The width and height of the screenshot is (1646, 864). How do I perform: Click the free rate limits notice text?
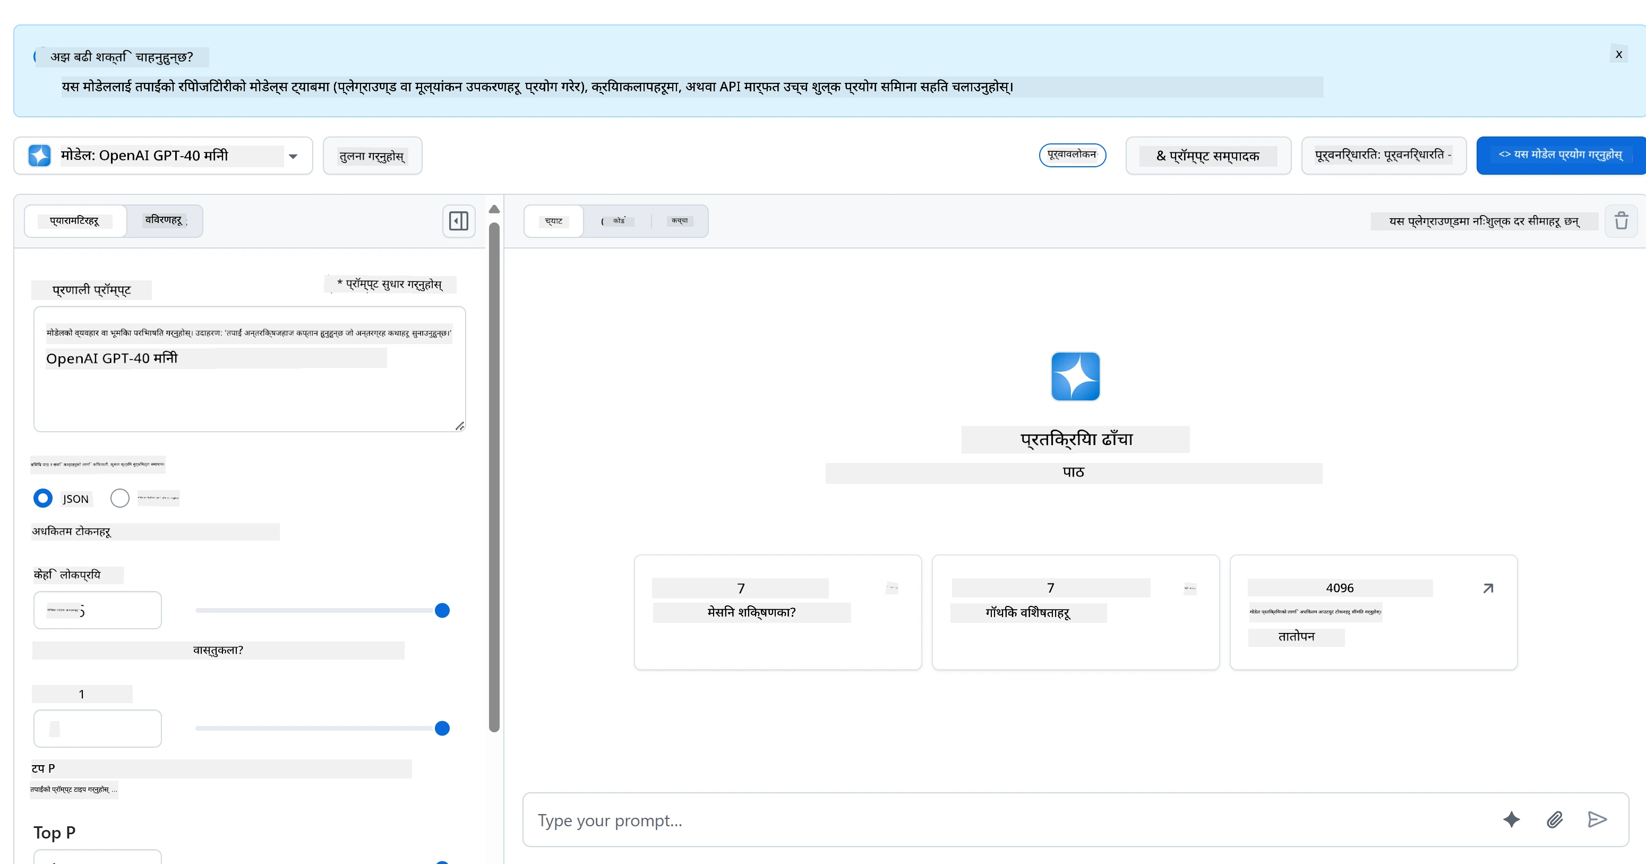pyautogui.click(x=1484, y=221)
